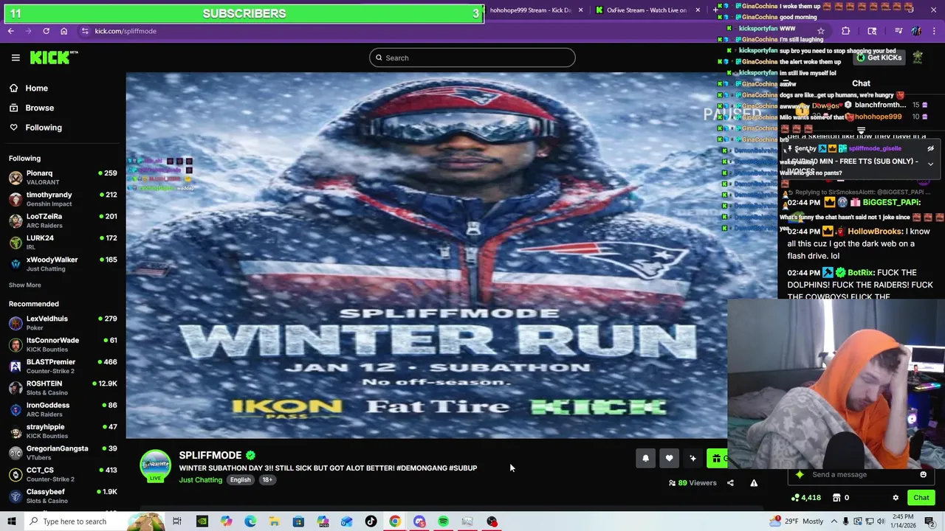Click the Just Chatting category link
Image resolution: width=945 pixels, height=531 pixels.
pyautogui.click(x=200, y=480)
